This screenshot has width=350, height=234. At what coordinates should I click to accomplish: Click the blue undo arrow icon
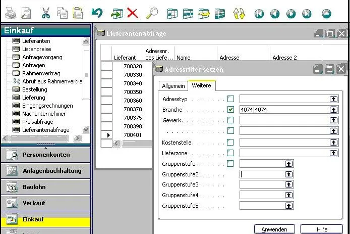pos(97,13)
